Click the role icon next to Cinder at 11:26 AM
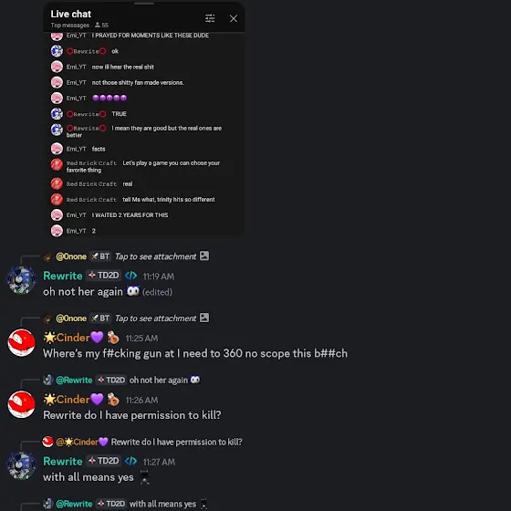The width and height of the screenshot is (511, 511). [113, 400]
